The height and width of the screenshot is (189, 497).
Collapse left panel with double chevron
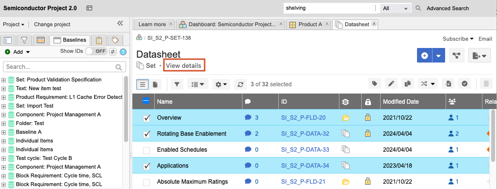(120, 23)
